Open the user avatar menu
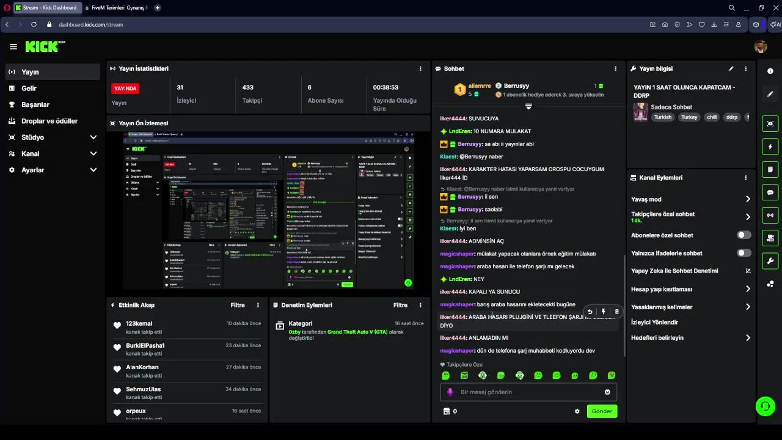 tap(761, 47)
